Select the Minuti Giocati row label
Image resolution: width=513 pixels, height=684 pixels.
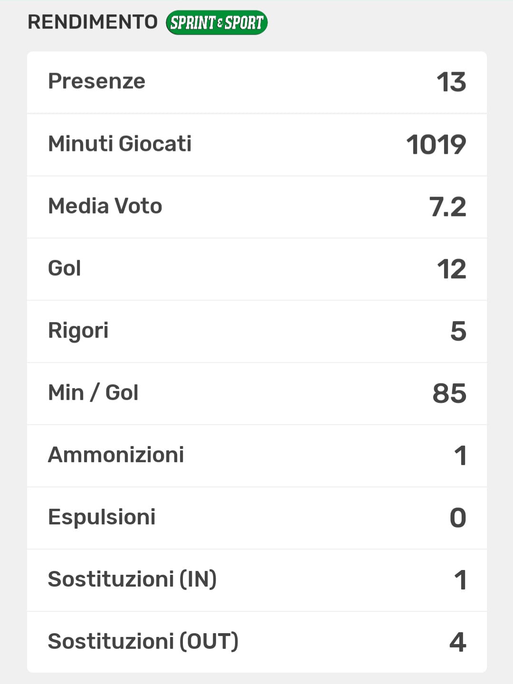(120, 144)
